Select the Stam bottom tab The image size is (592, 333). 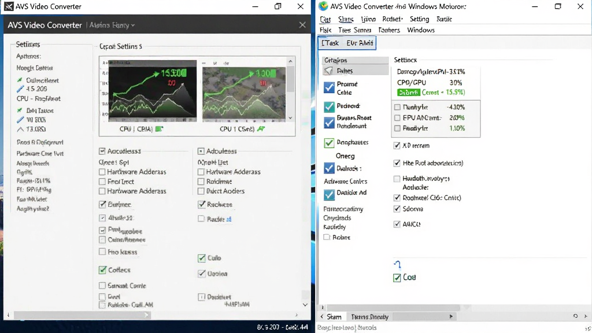pyautogui.click(x=334, y=317)
